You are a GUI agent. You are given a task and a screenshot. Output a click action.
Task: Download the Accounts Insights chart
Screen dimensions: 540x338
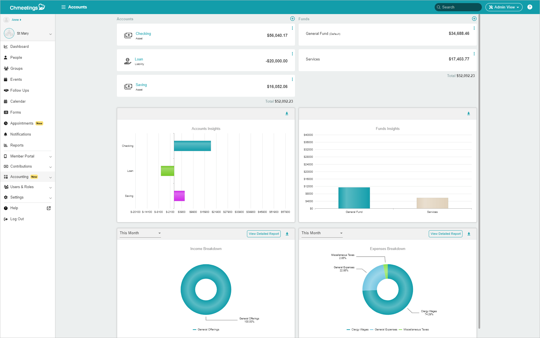[287, 114]
